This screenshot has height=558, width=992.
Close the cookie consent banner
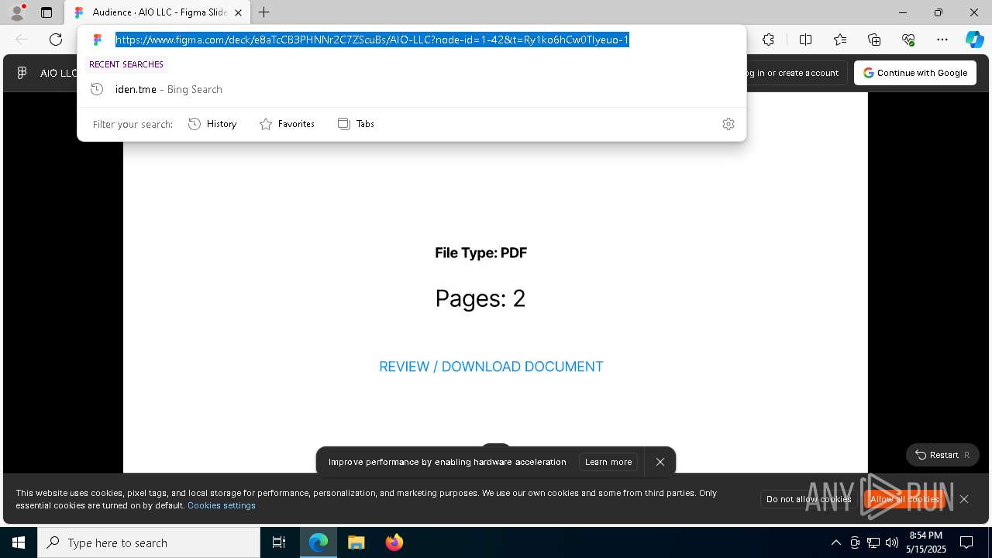[964, 499]
